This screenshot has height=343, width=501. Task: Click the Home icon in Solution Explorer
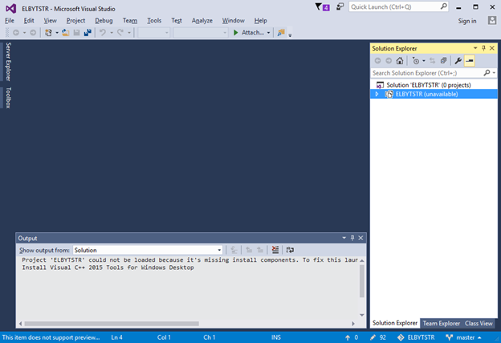400,61
